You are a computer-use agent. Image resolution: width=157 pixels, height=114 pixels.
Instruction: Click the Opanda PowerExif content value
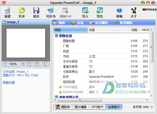pos(101,77)
